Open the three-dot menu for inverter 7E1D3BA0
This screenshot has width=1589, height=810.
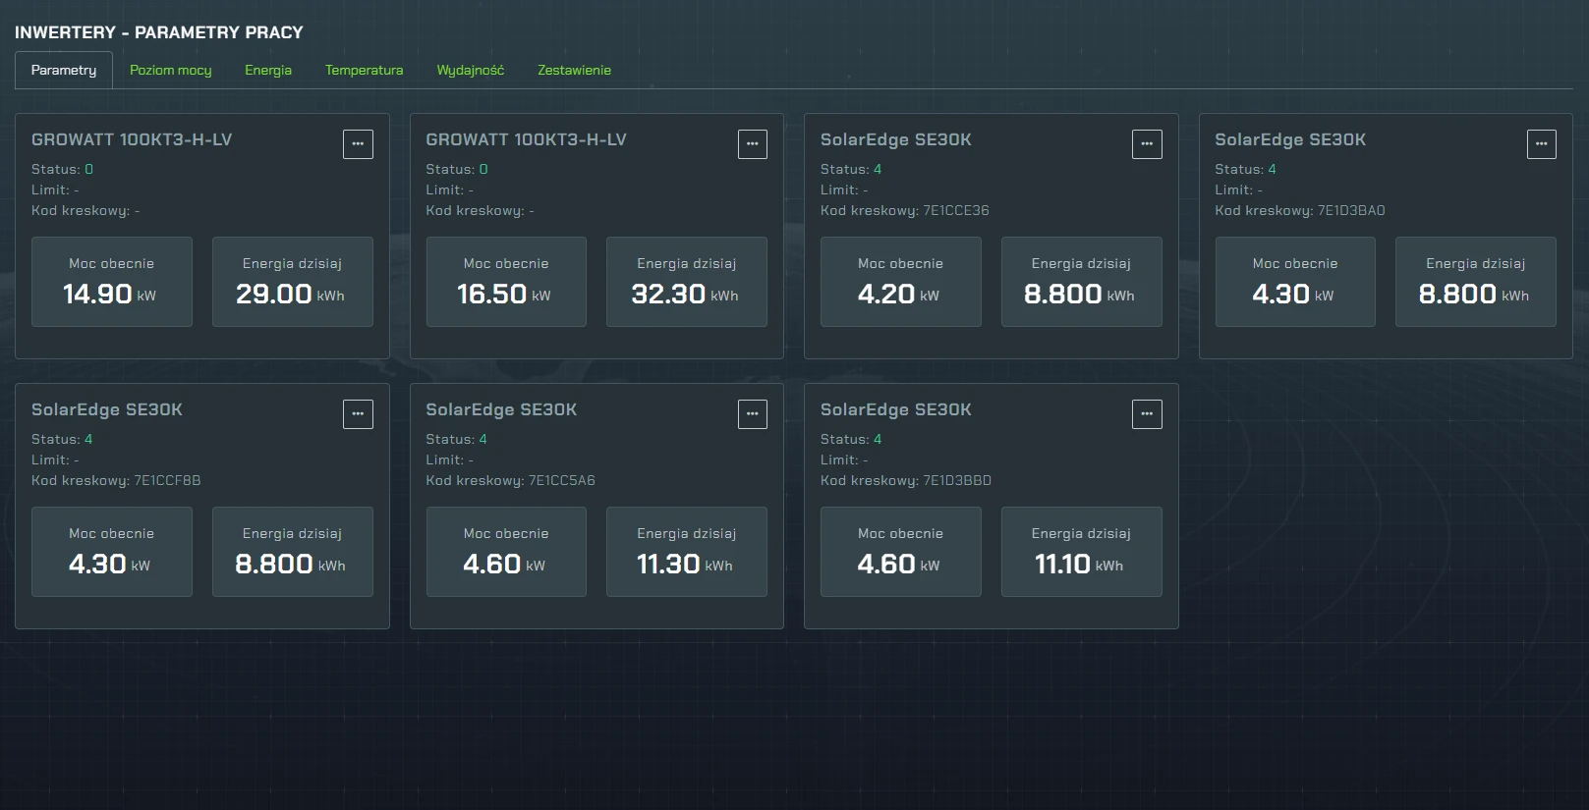tap(1542, 144)
